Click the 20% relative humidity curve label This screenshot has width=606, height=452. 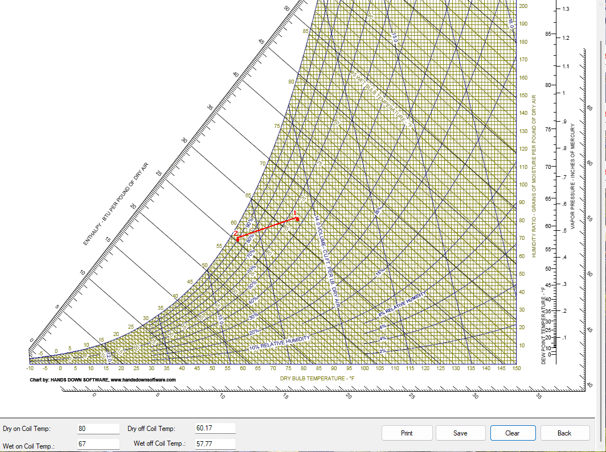click(254, 332)
